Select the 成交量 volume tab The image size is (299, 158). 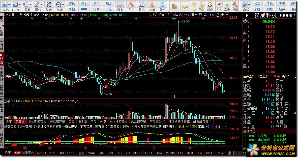[20, 121]
